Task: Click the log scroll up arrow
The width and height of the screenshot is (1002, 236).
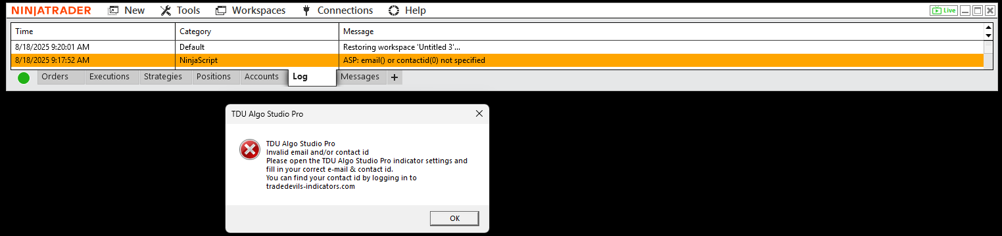Action: pos(988,28)
